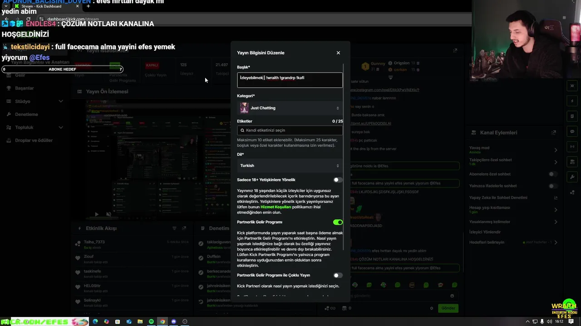This screenshot has height=326, width=581.
Task: Click taskinefe in Etkinlik Akışı
Action: (92, 271)
